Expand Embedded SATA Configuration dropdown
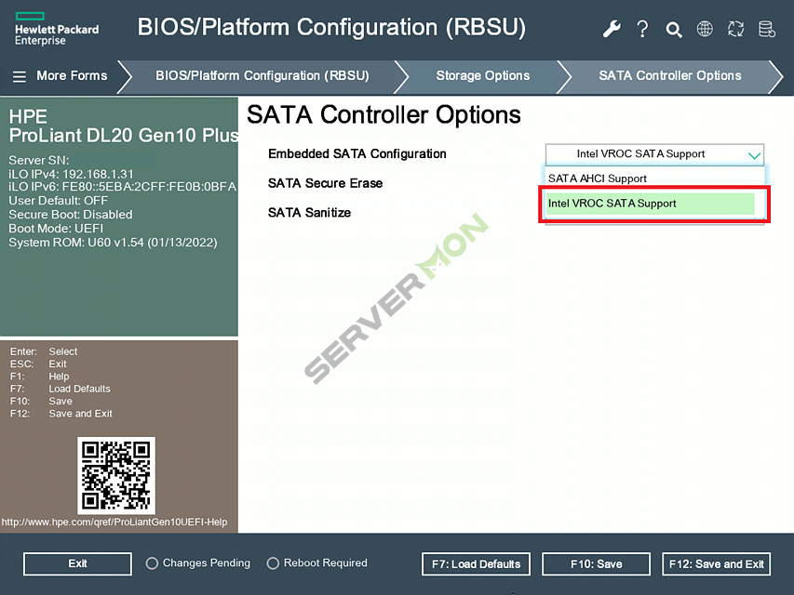This screenshot has height=595, width=794. click(x=654, y=153)
